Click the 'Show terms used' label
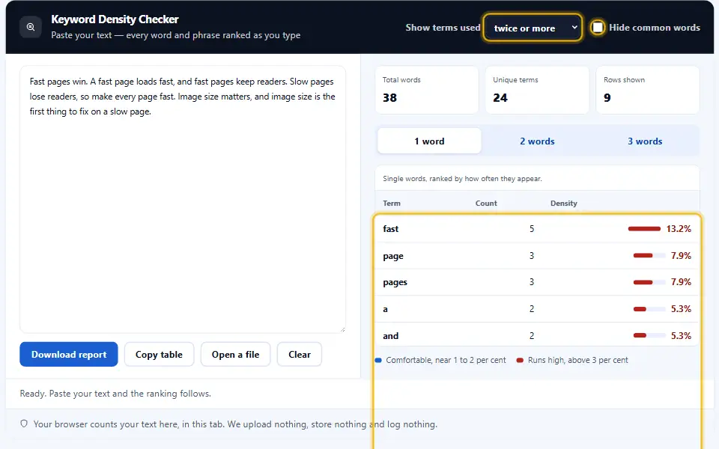Image resolution: width=719 pixels, height=449 pixels. (x=443, y=28)
